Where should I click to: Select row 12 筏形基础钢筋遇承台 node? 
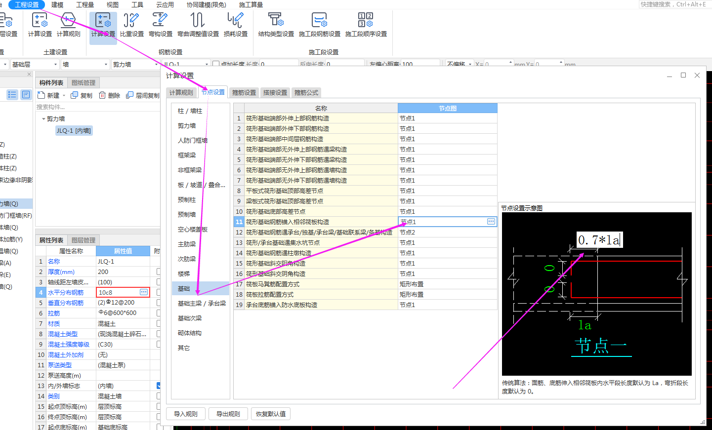pyautogui.click(x=321, y=232)
